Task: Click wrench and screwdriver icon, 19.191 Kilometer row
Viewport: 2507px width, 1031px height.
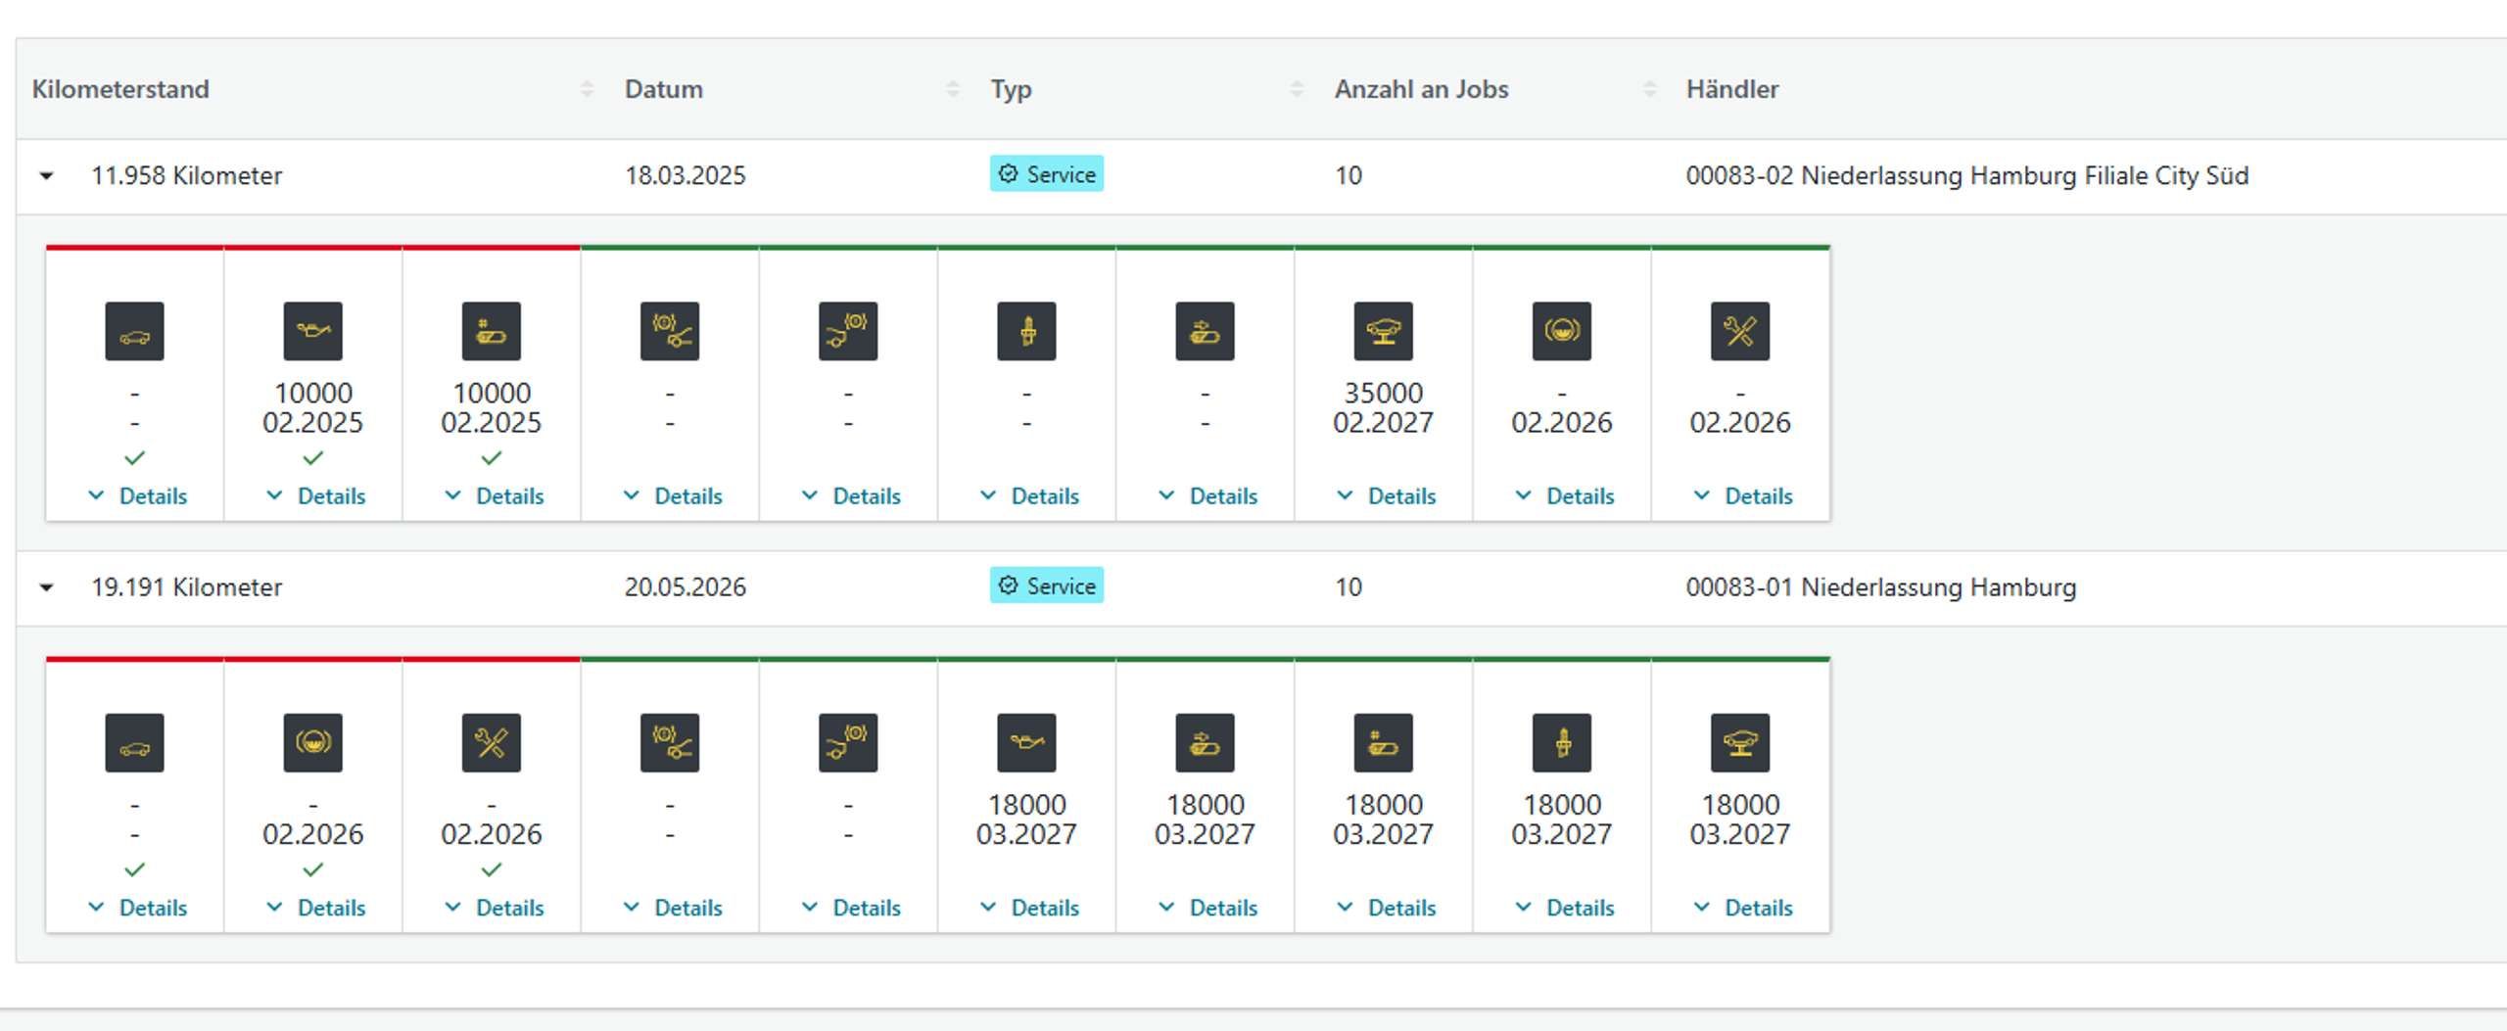Action: click(x=491, y=743)
